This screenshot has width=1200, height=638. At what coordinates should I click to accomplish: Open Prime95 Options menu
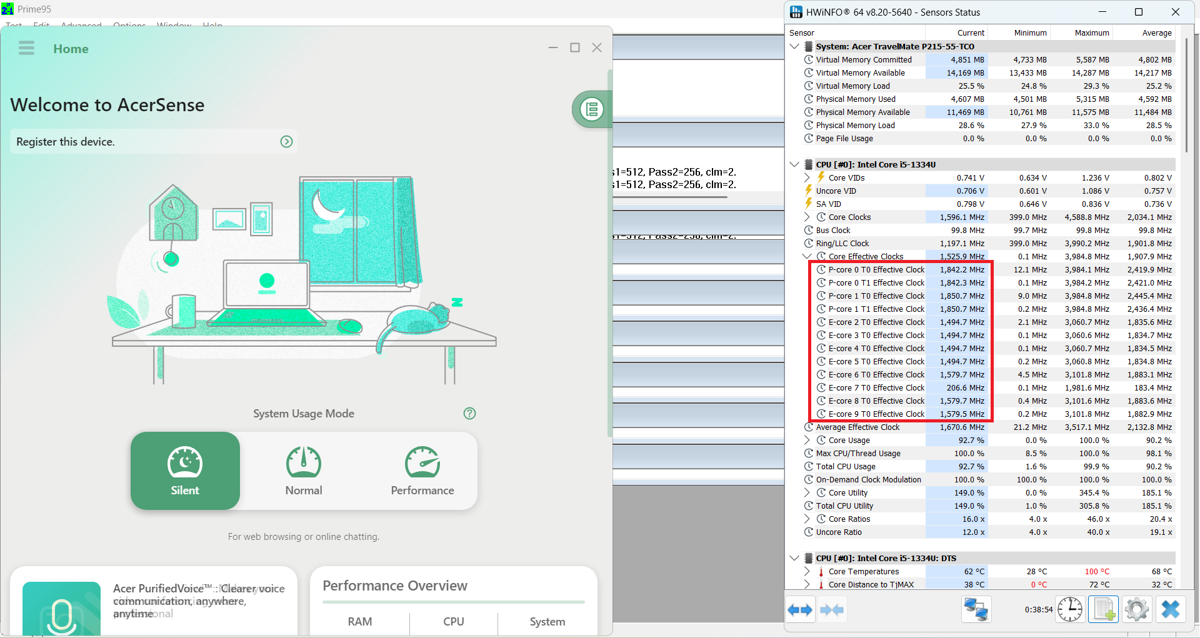129,25
